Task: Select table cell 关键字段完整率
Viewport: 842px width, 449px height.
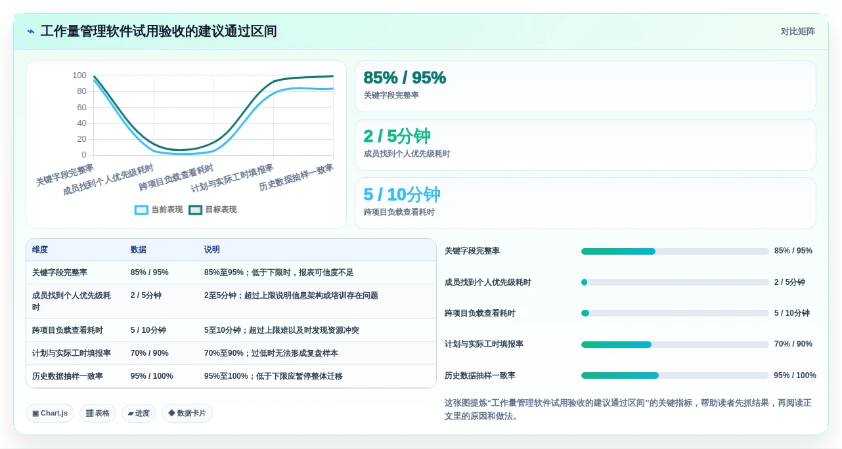Action: coord(60,272)
